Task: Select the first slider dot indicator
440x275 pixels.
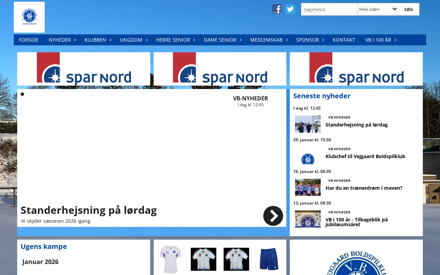Action: pyautogui.click(x=22, y=94)
